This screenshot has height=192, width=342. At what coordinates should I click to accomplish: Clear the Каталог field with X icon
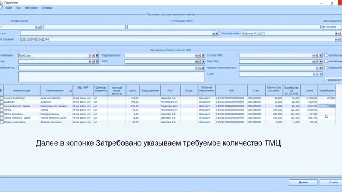(217, 34)
